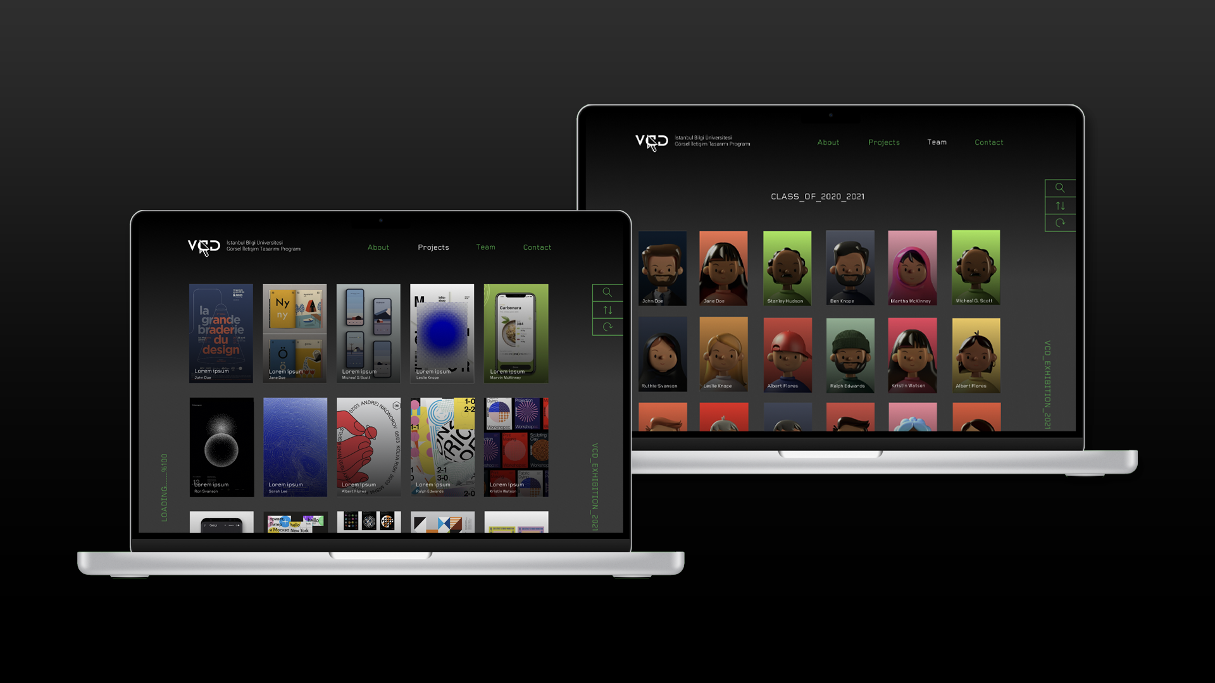
Task: Click the search icon on left laptop
Action: pos(607,292)
